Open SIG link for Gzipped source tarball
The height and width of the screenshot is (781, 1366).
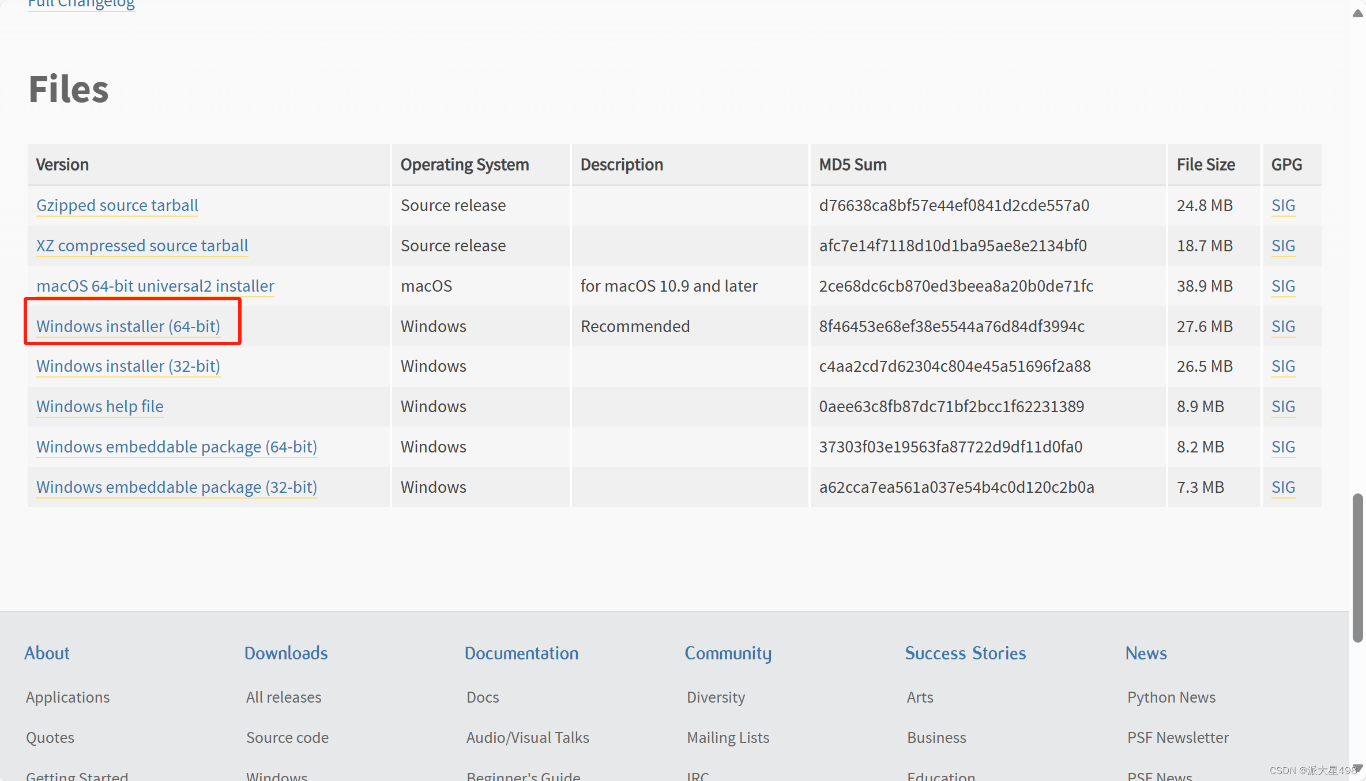(x=1283, y=205)
